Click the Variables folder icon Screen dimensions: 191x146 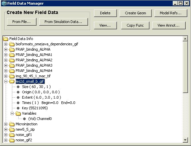coord(18,113)
